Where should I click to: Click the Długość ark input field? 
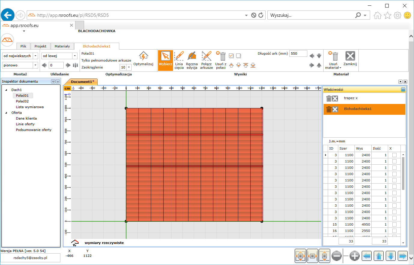pyautogui.click(x=298, y=54)
